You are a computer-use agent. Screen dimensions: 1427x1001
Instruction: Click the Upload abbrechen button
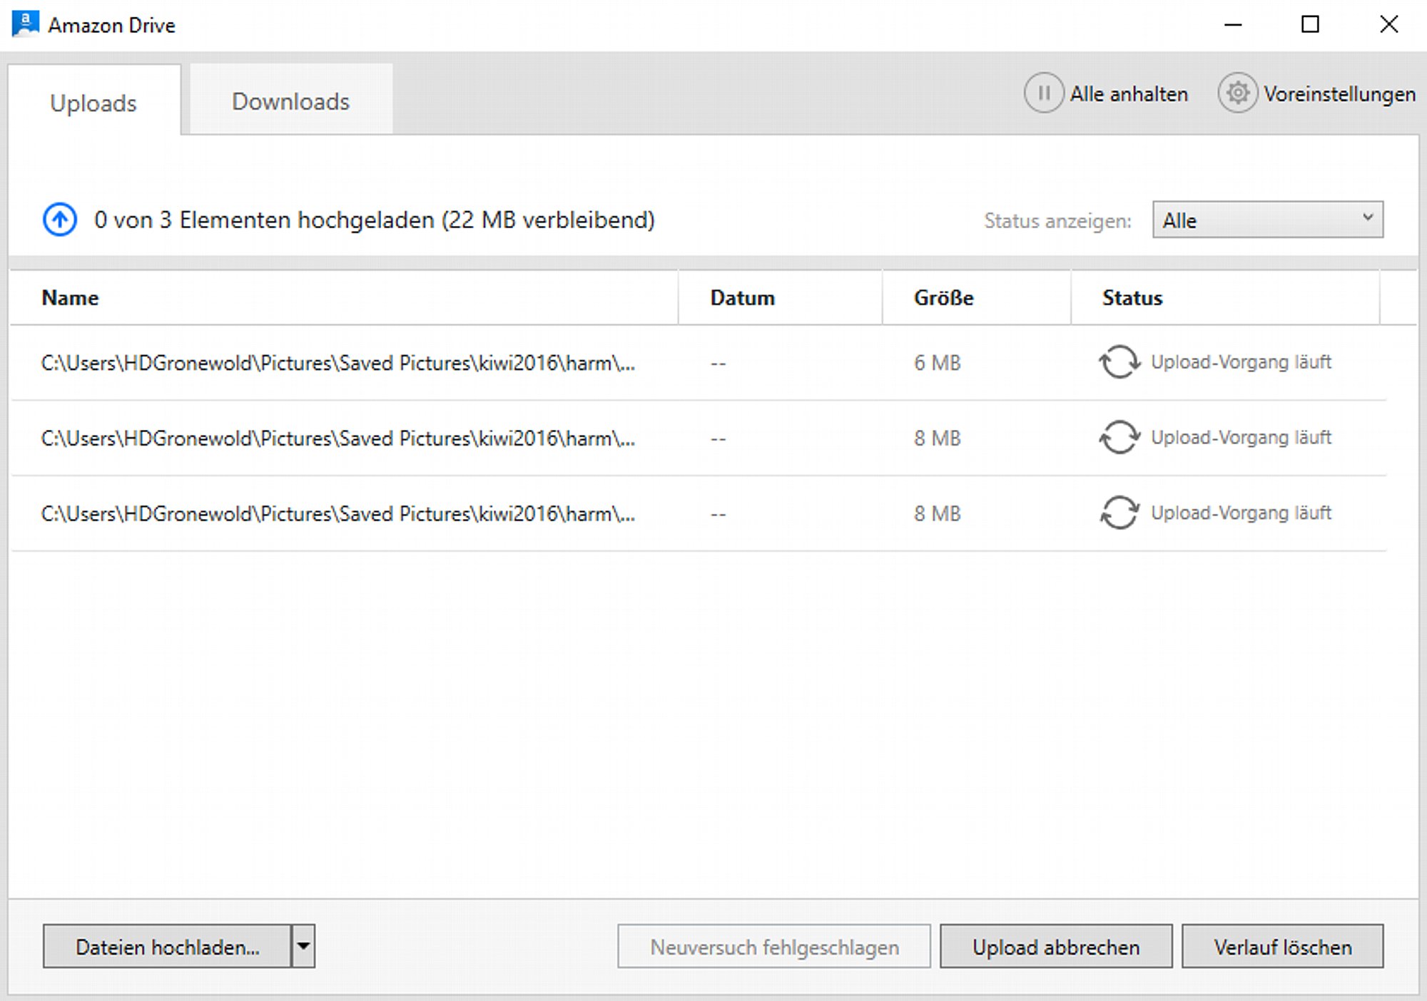pyautogui.click(x=1056, y=946)
